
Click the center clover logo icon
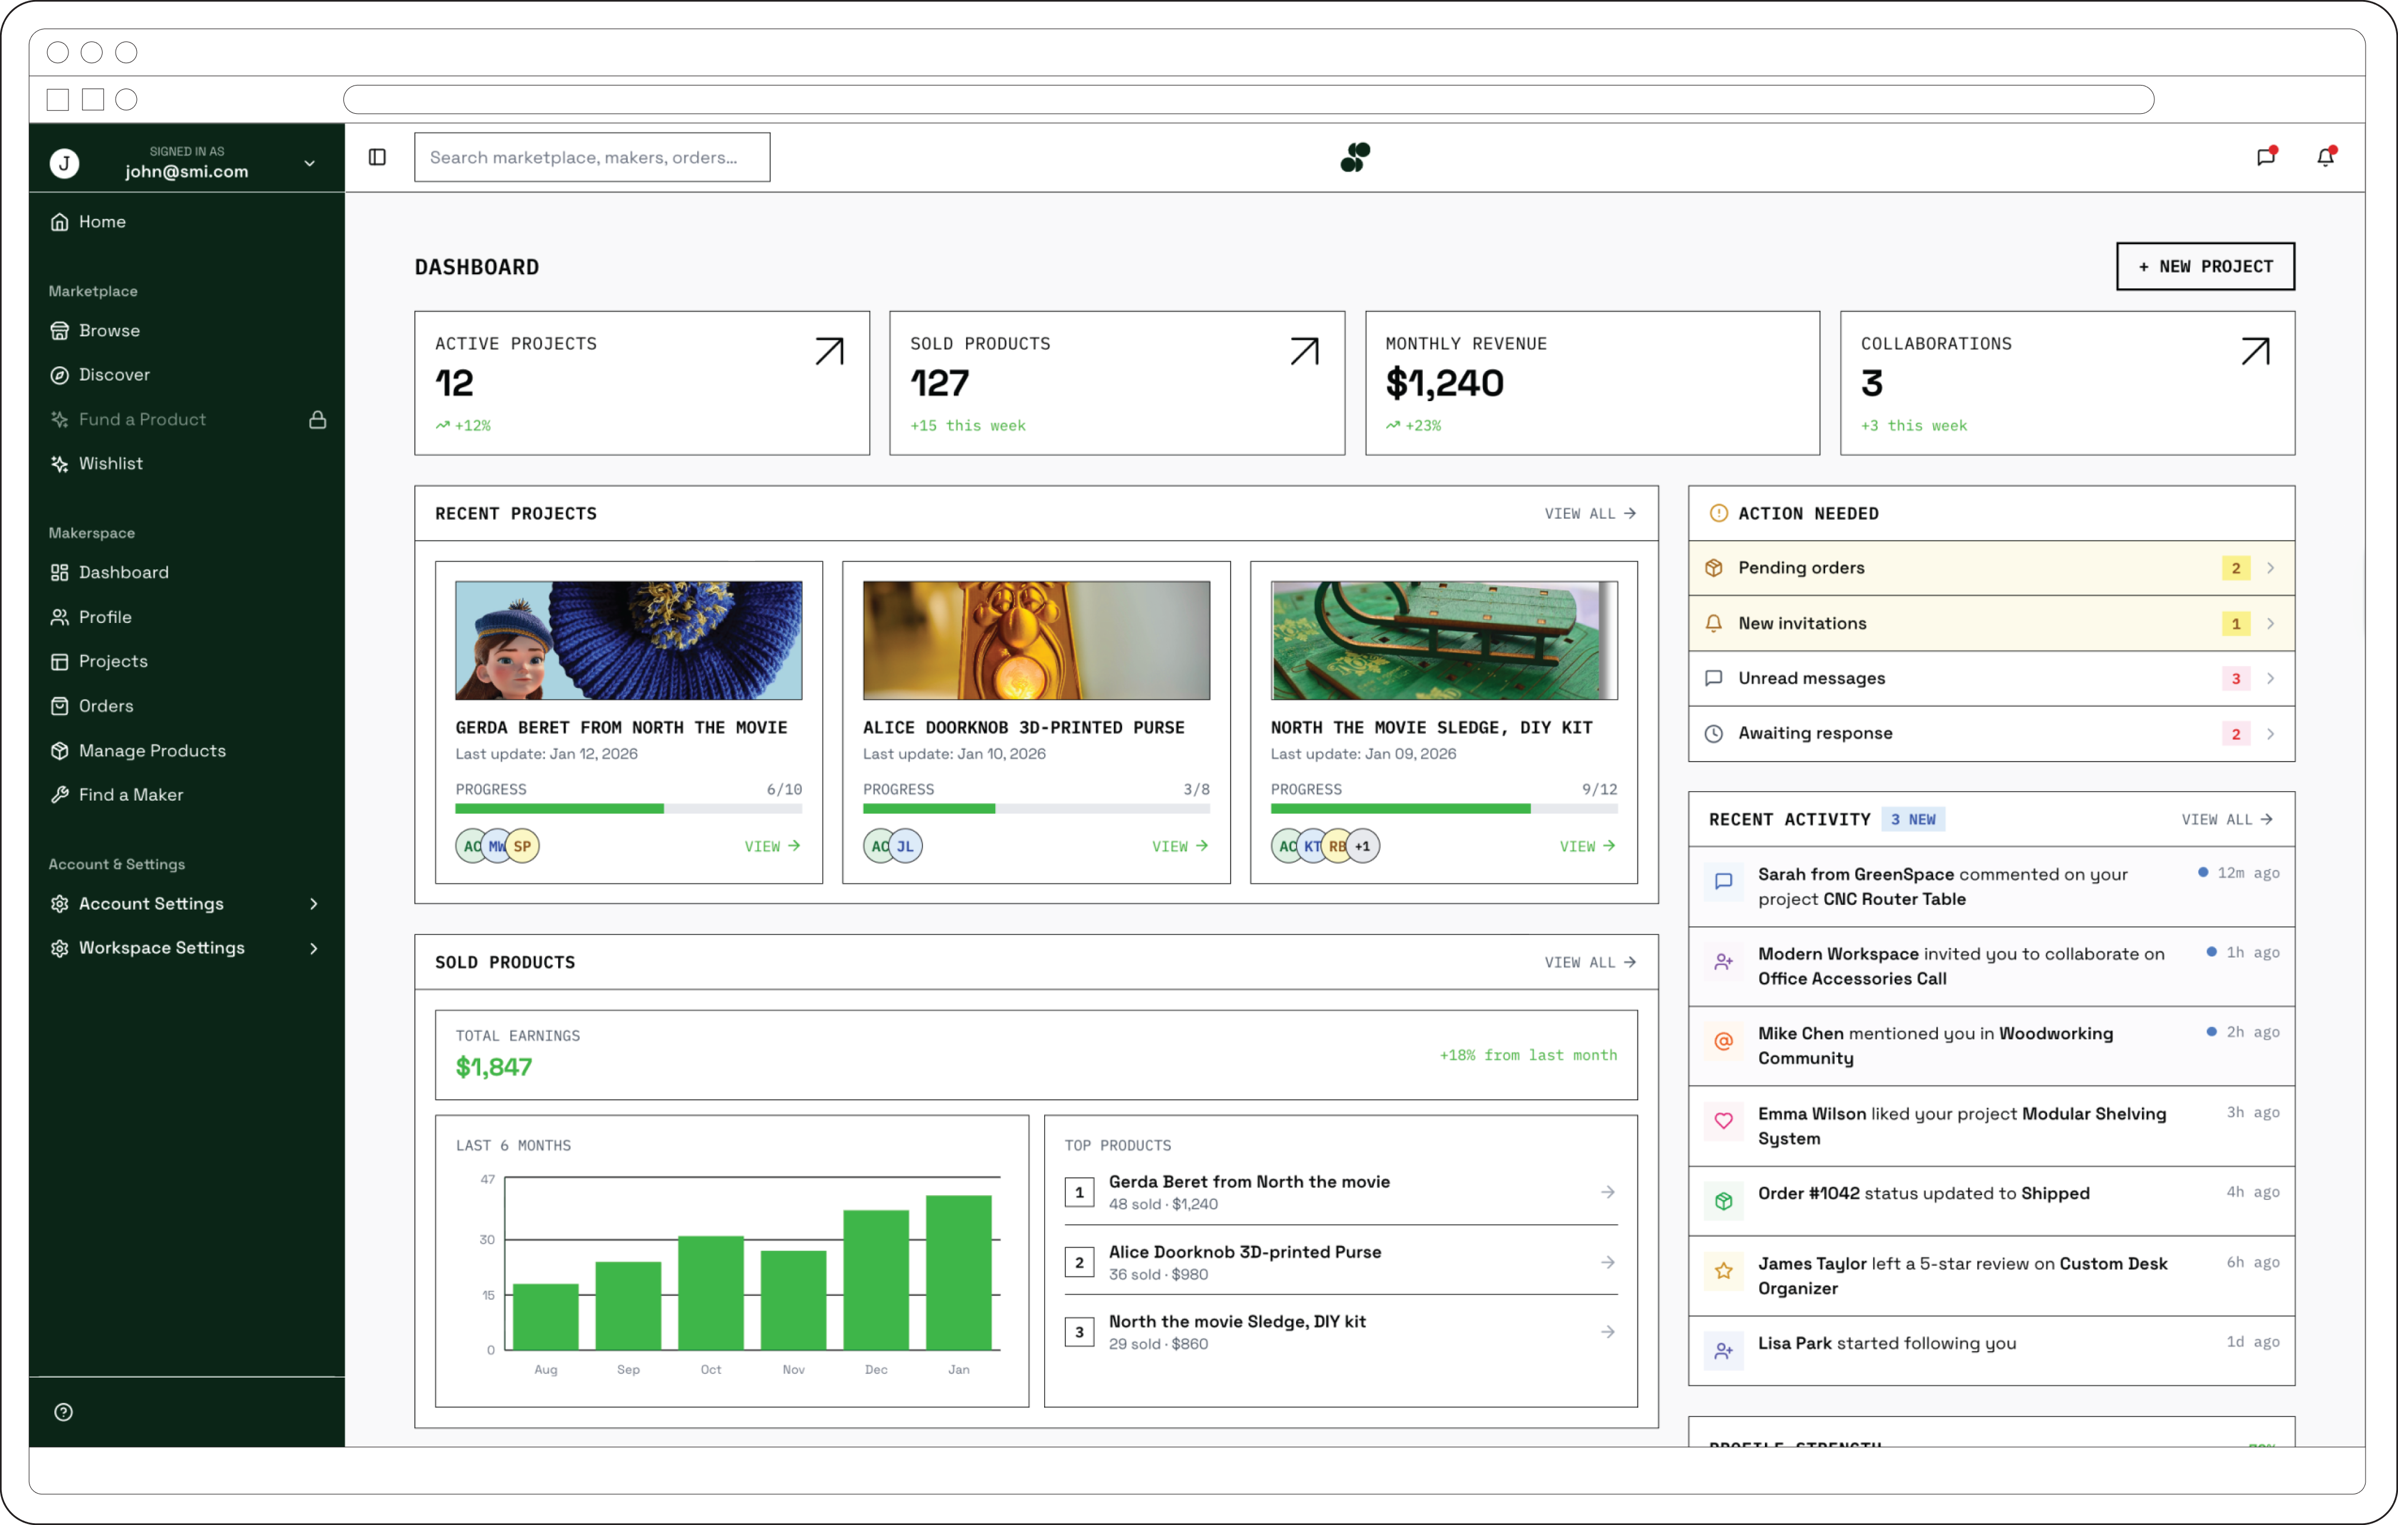1356,156
